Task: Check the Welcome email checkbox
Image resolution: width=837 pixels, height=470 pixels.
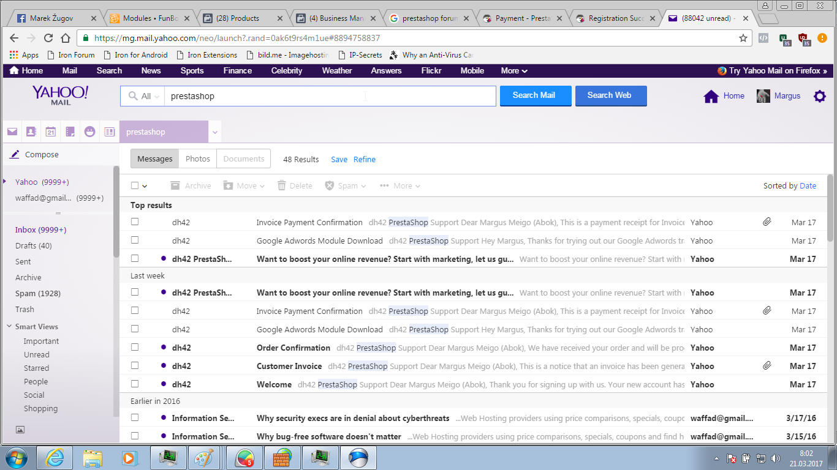Action: coord(135,384)
